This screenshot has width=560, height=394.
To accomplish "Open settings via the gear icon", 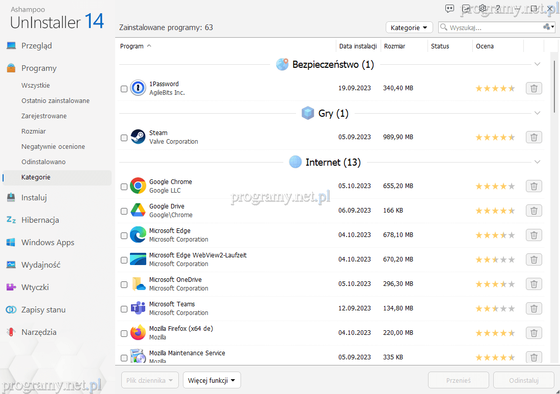I will [x=483, y=9].
